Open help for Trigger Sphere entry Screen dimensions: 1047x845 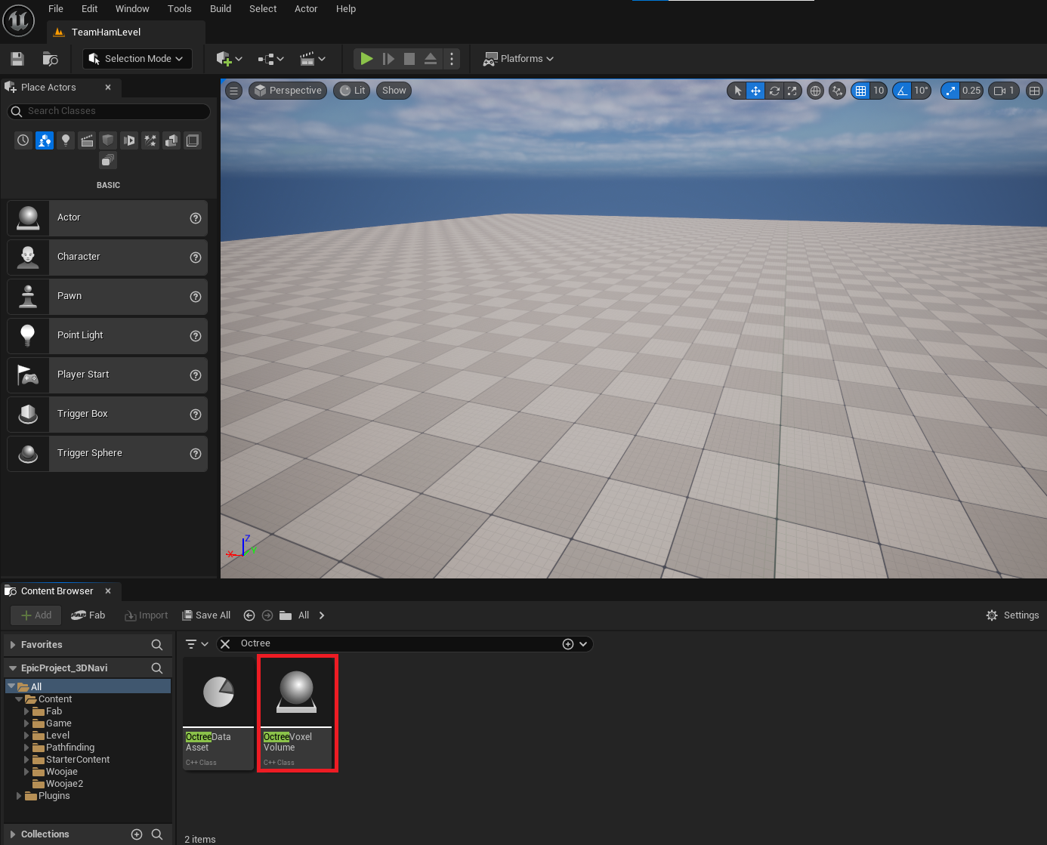[196, 454]
